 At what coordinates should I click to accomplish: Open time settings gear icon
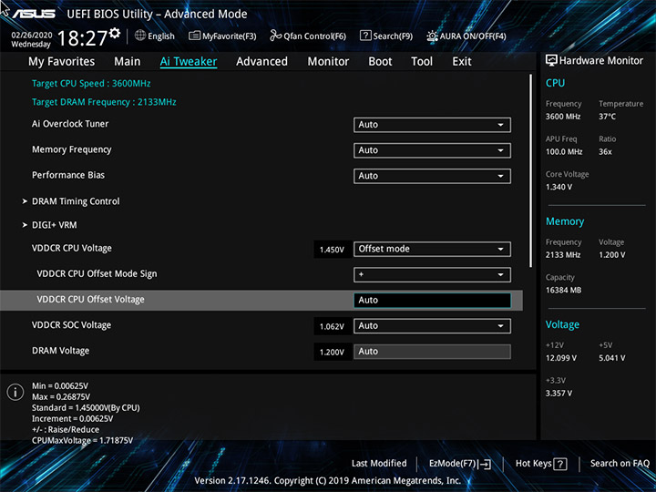click(x=114, y=33)
